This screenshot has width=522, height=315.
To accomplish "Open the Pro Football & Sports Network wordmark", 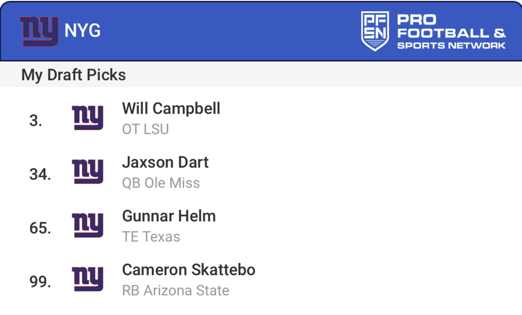I will pos(451,32).
